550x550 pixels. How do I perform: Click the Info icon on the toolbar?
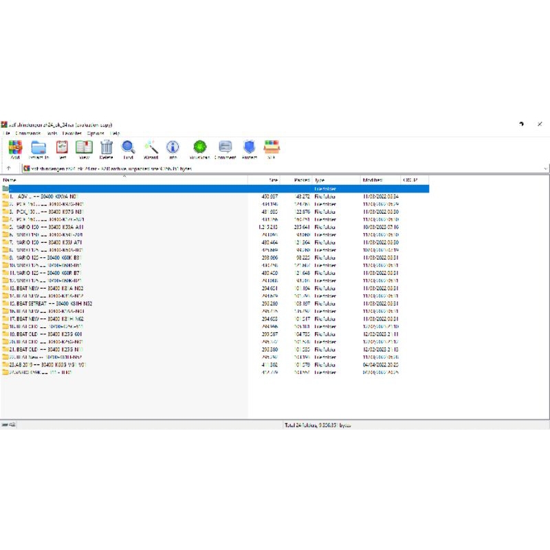(x=173, y=148)
